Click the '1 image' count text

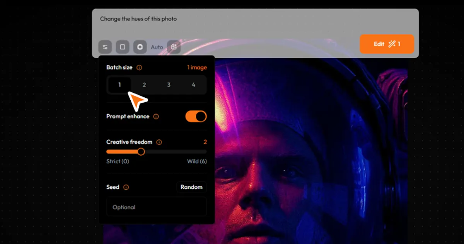click(x=197, y=68)
